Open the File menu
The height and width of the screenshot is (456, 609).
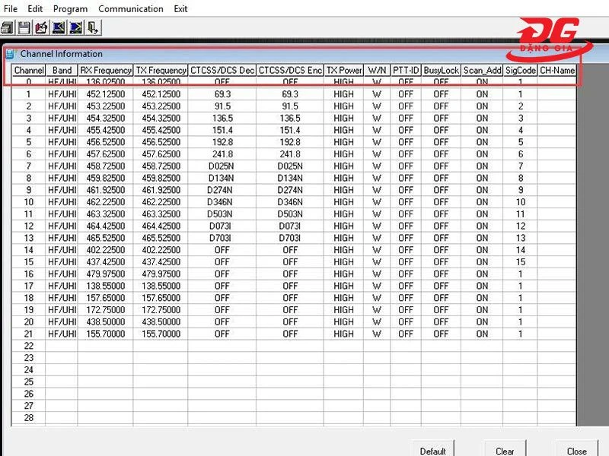tap(11, 9)
